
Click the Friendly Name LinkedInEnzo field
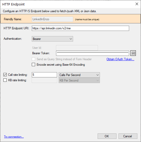click(52, 19)
